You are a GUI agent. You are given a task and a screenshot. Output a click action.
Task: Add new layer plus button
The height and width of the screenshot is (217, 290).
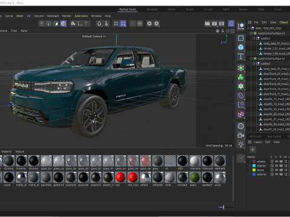point(253,149)
